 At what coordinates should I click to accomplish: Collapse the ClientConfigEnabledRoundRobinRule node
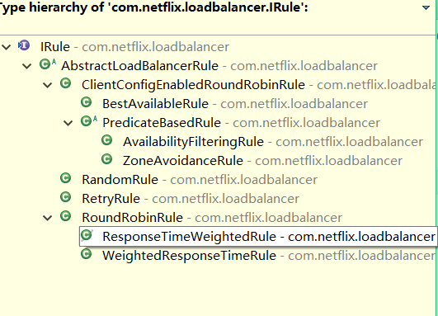click(x=48, y=85)
